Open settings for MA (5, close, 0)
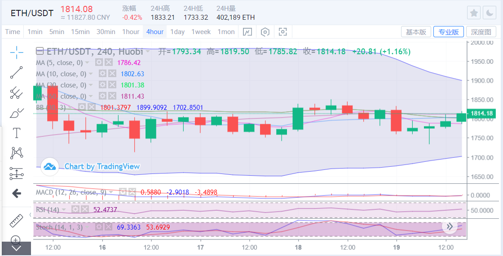503x256 pixels. [99, 62]
